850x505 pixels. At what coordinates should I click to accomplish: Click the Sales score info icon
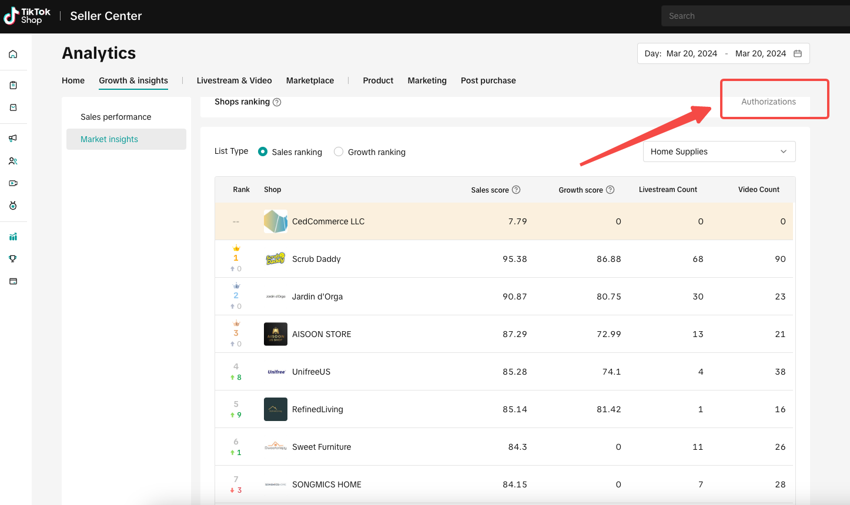516,190
